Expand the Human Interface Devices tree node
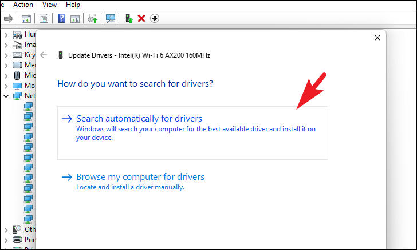The height and width of the screenshot is (250, 417). pyautogui.click(x=6, y=35)
